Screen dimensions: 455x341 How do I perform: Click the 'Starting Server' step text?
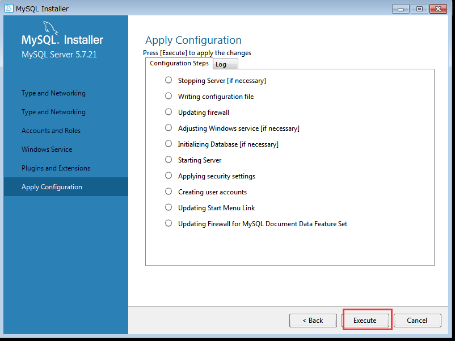(x=200, y=160)
